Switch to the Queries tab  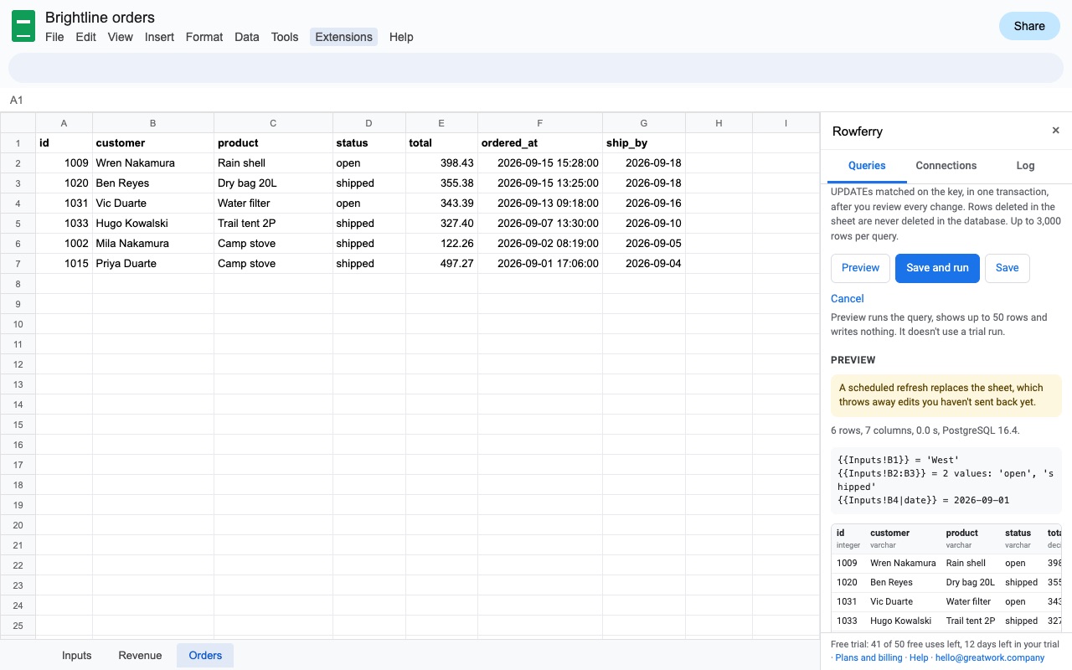[x=867, y=166]
